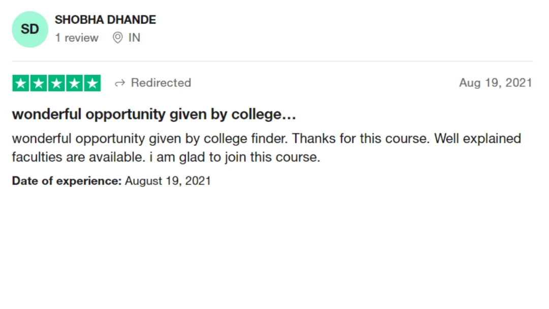Select the IN country code label
Screen dimensions: 549x309
click(134, 38)
